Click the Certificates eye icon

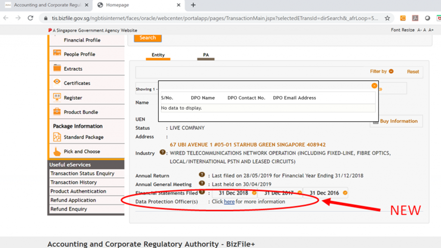pyautogui.click(x=57, y=82)
